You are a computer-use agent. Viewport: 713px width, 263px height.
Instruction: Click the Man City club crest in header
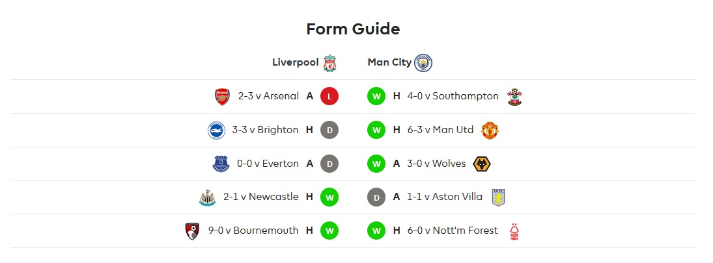pyautogui.click(x=423, y=63)
